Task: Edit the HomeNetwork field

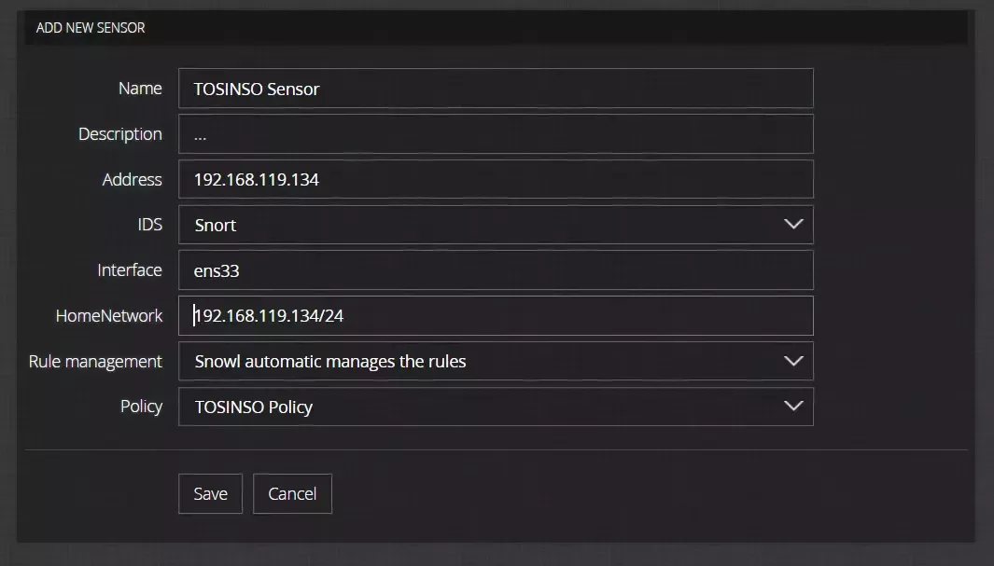Action: [496, 316]
